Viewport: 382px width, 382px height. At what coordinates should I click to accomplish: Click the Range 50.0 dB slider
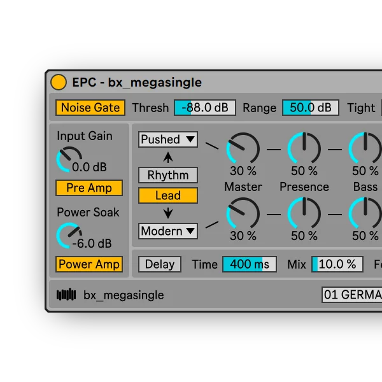click(311, 108)
